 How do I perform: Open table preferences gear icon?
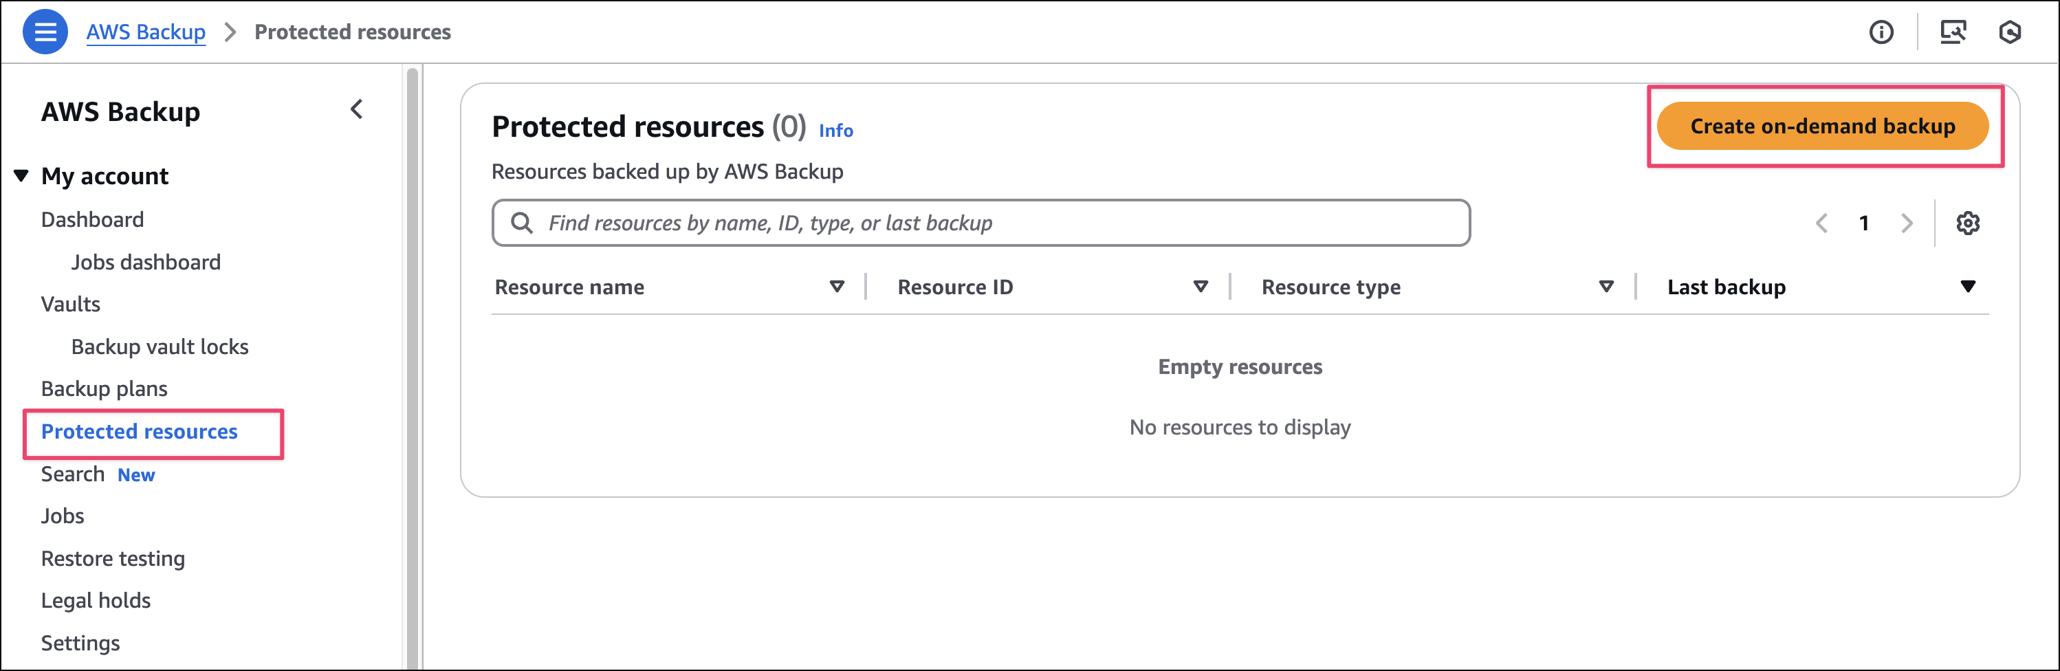click(1967, 223)
